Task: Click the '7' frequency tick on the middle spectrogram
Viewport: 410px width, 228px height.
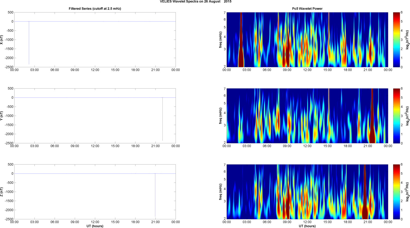Action: [x=225, y=89]
